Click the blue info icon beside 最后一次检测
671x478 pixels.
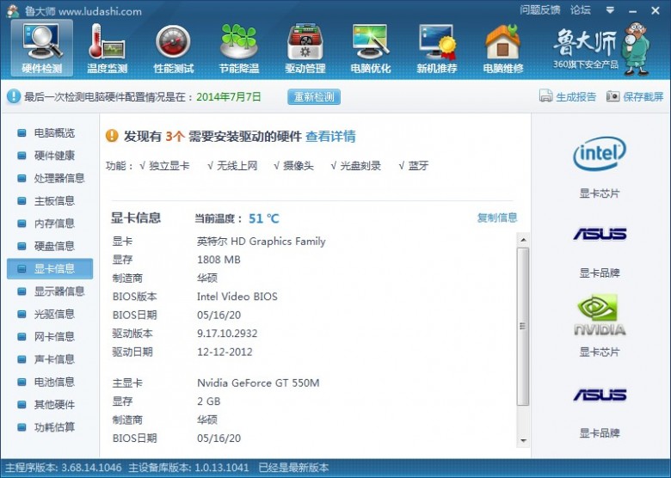13,96
